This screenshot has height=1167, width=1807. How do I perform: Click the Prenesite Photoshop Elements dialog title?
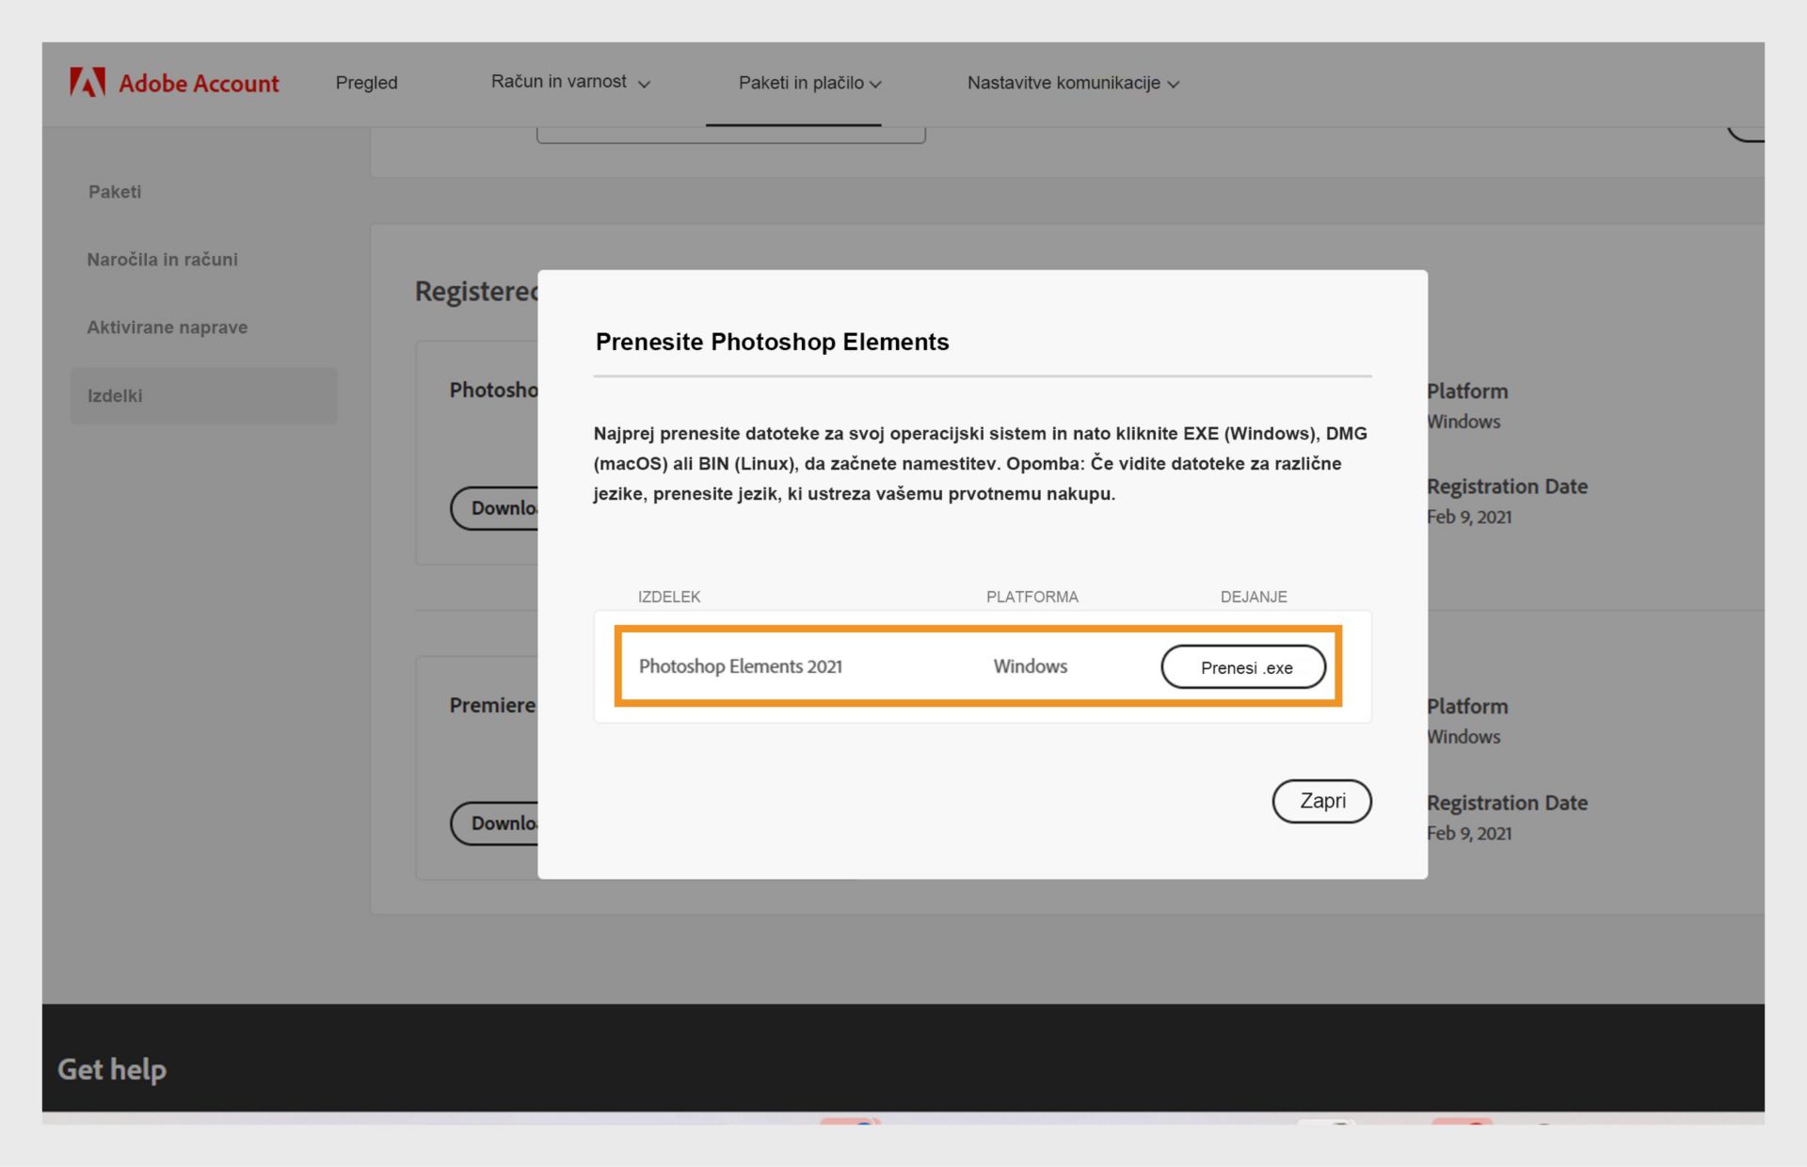[772, 342]
